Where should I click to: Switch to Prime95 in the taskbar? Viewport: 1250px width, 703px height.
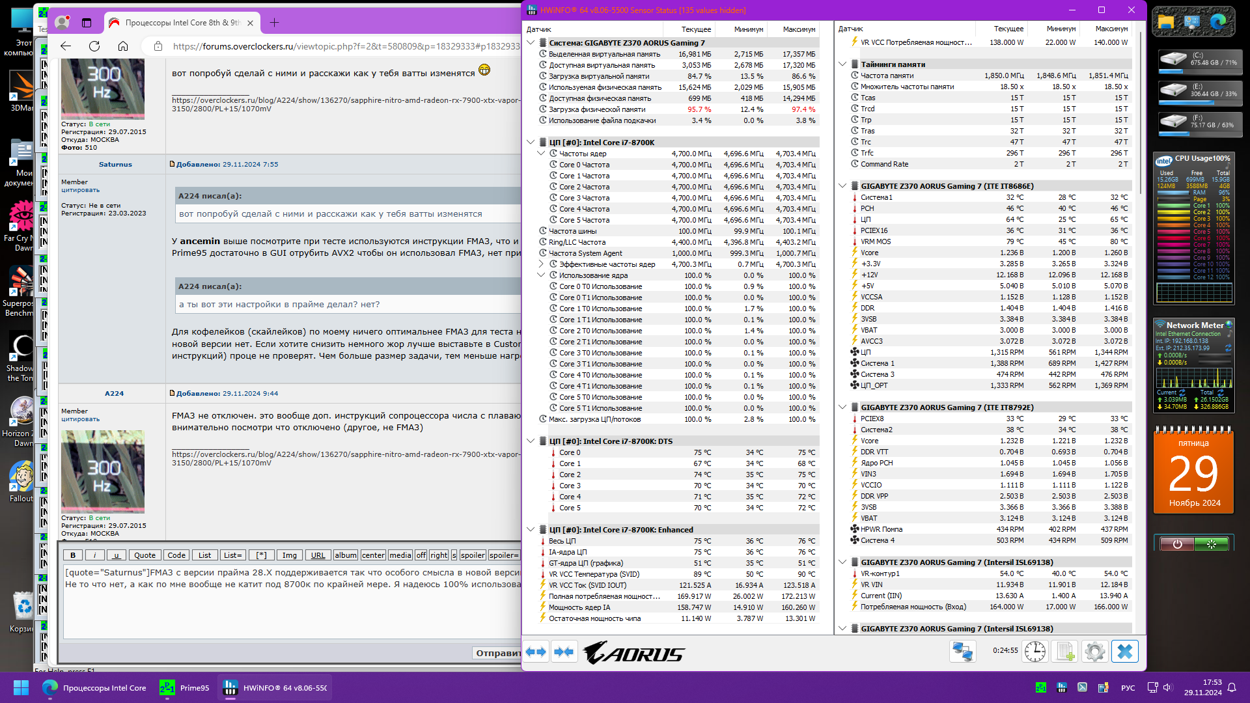point(185,688)
